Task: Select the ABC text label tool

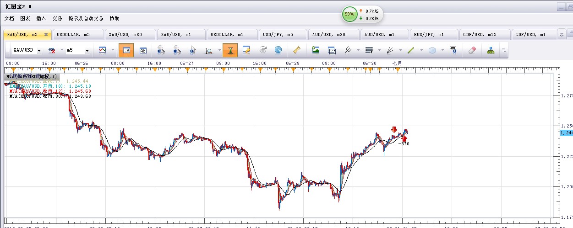Action: tap(453, 50)
